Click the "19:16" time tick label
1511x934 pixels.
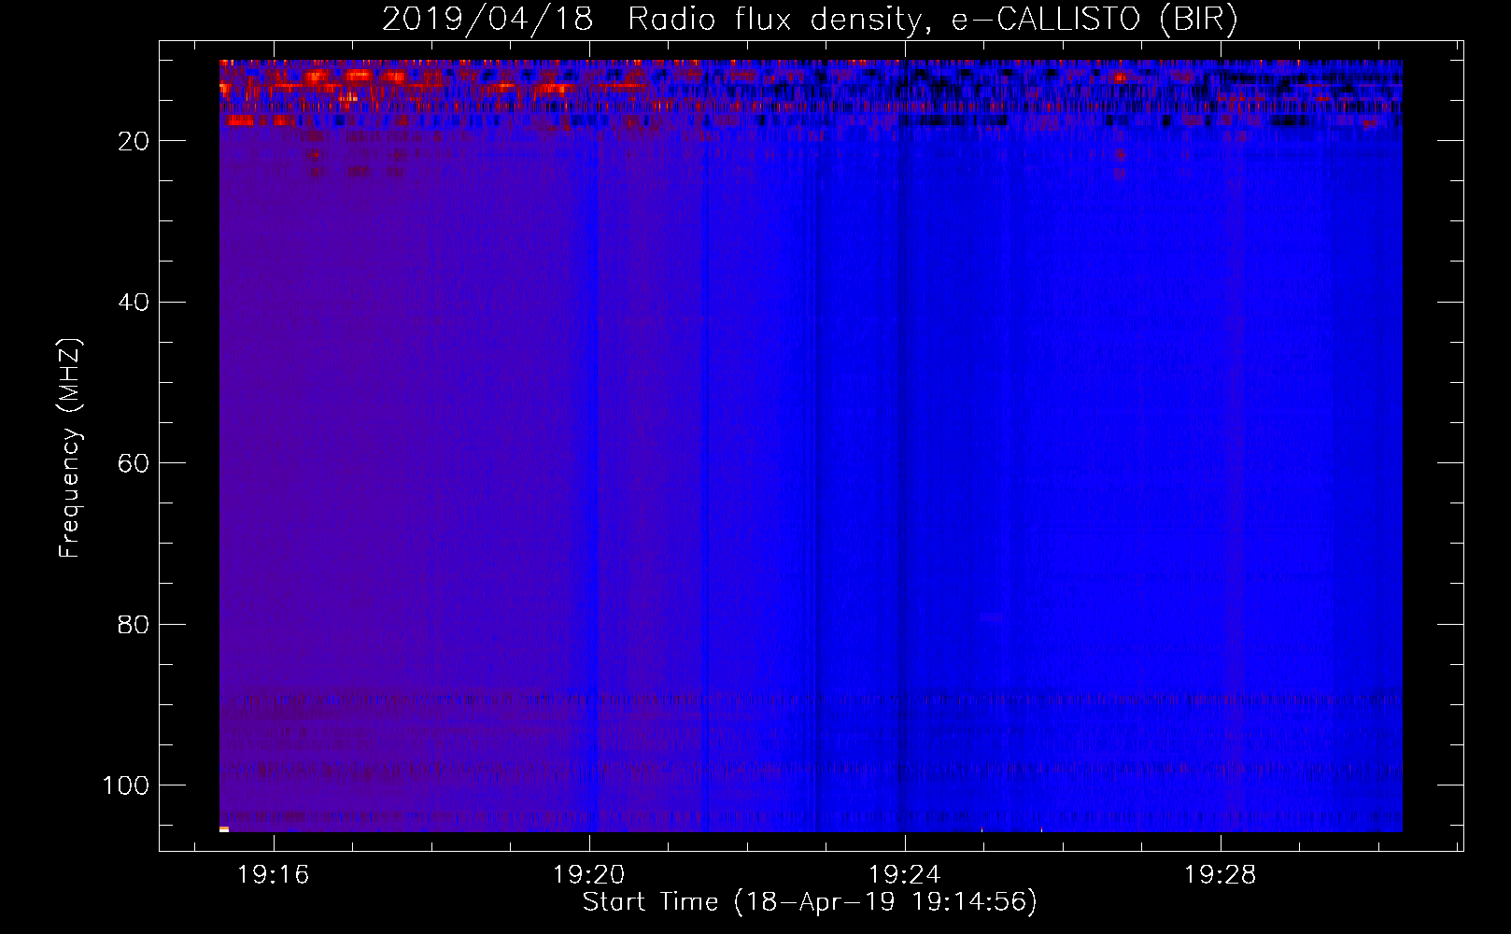(x=273, y=875)
